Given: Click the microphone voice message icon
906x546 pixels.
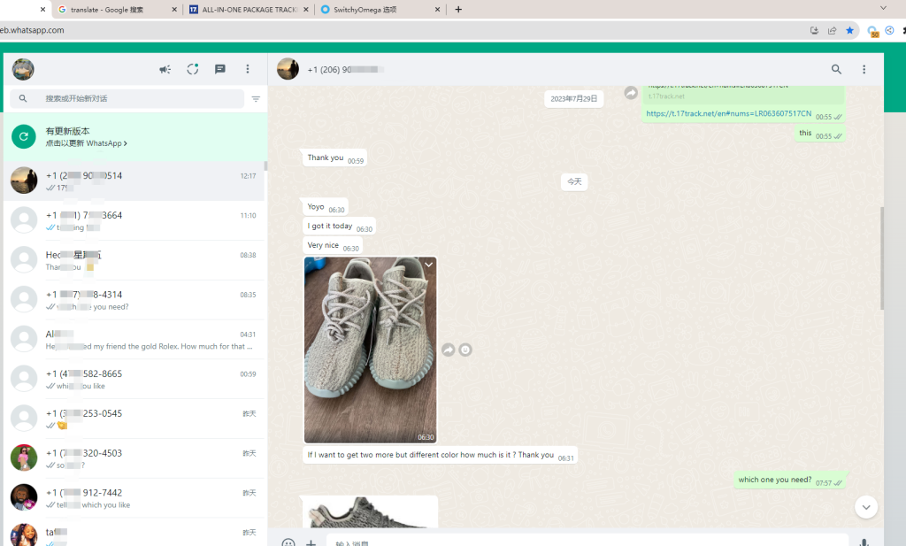Looking at the screenshot, I should [x=864, y=542].
